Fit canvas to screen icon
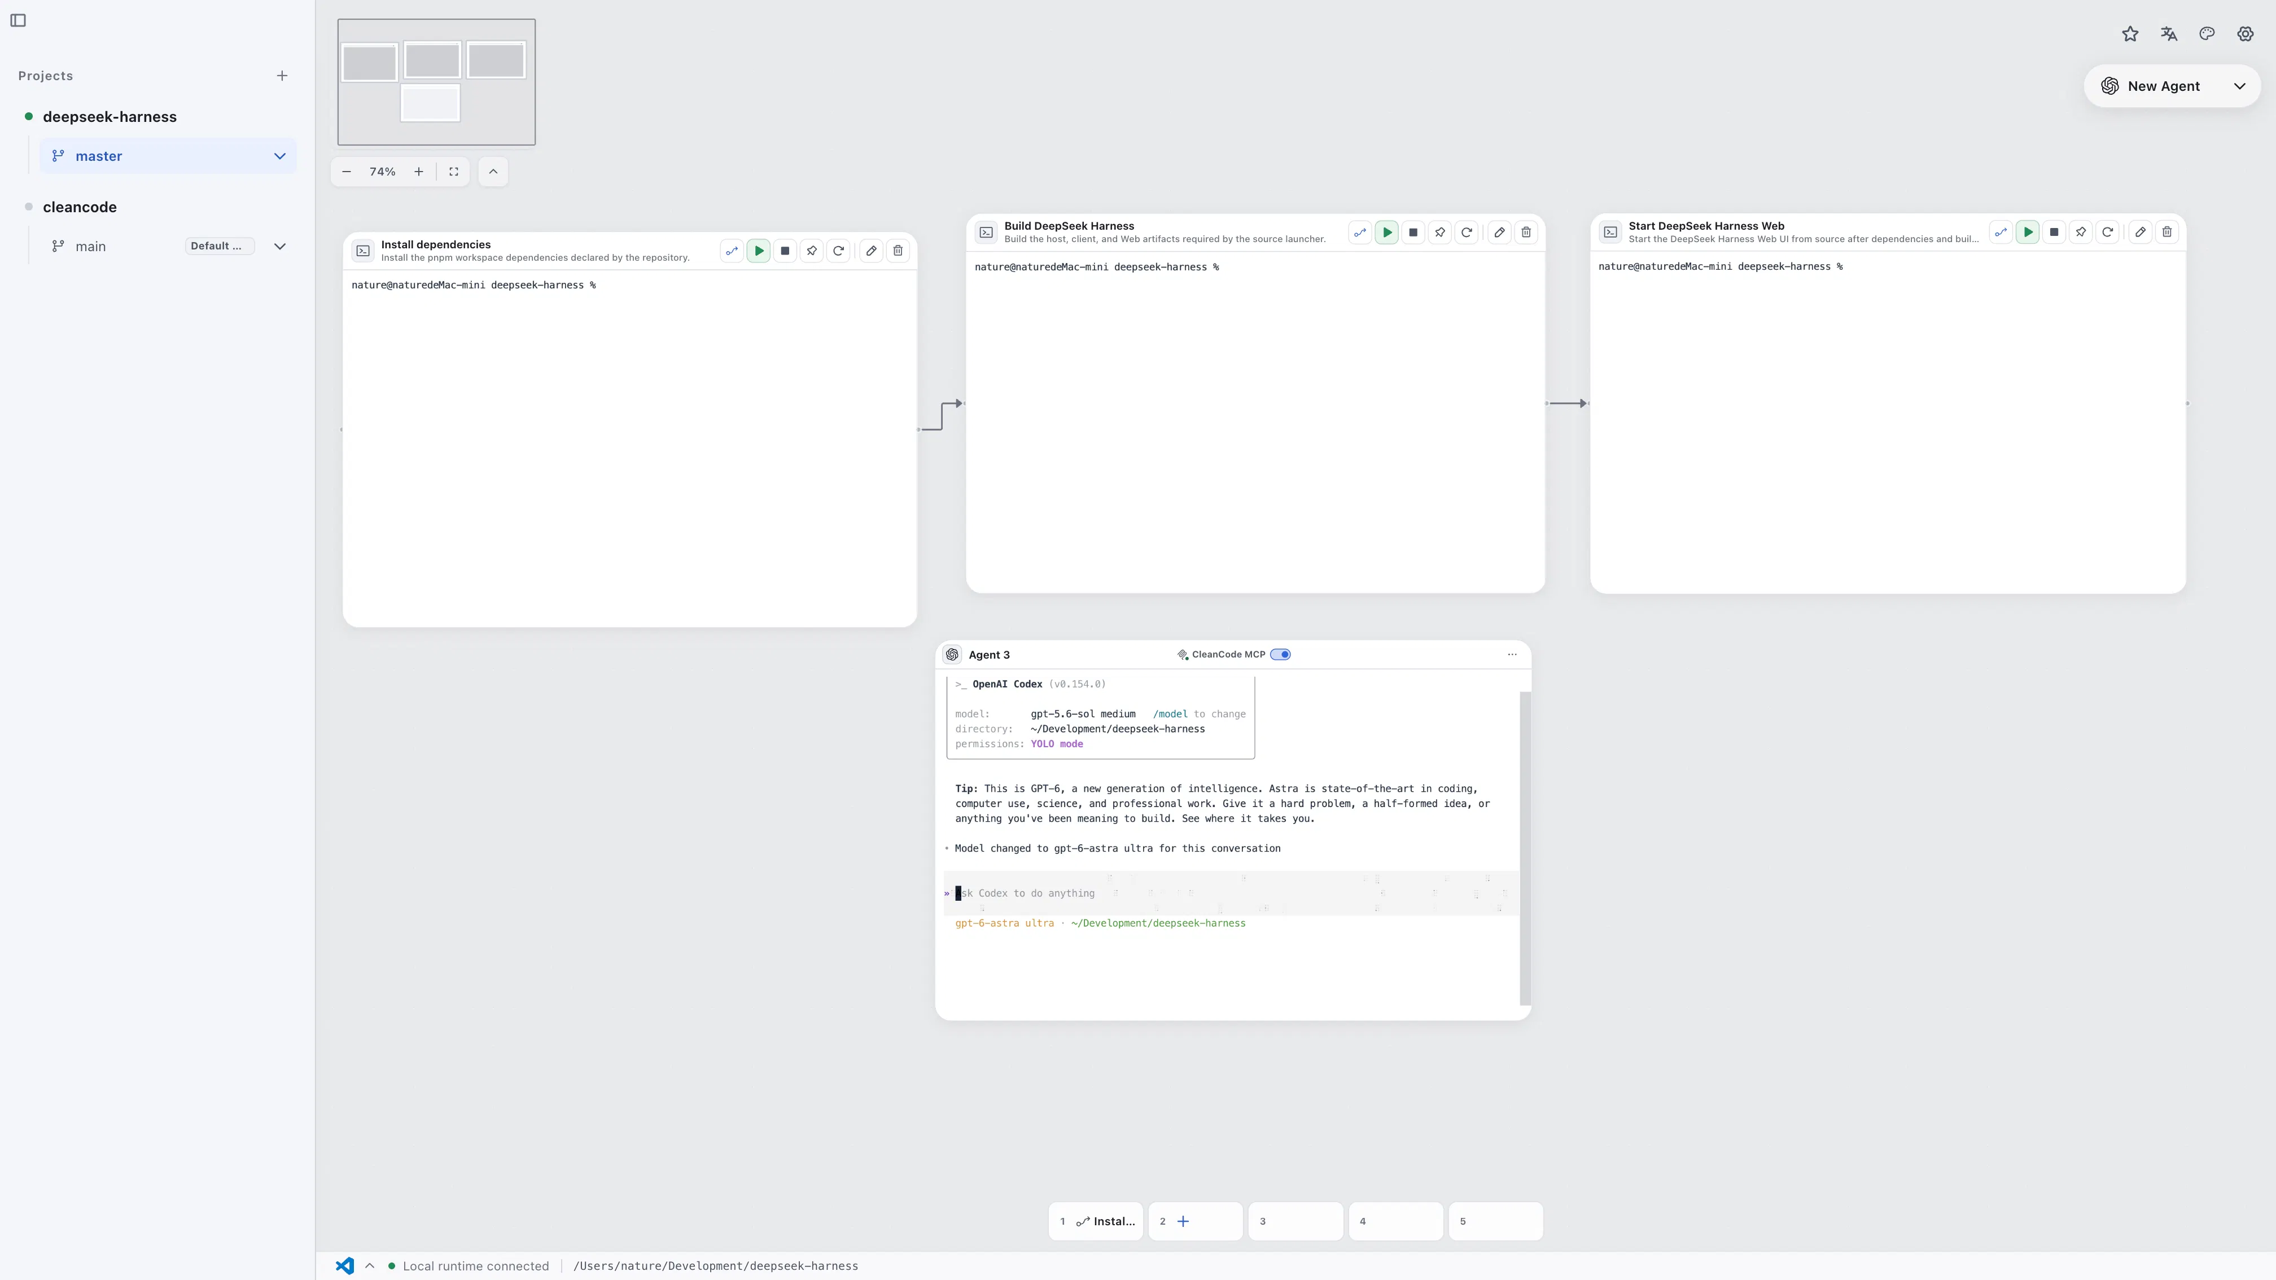Viewport: 2276px width, 1280px height. 453,172
